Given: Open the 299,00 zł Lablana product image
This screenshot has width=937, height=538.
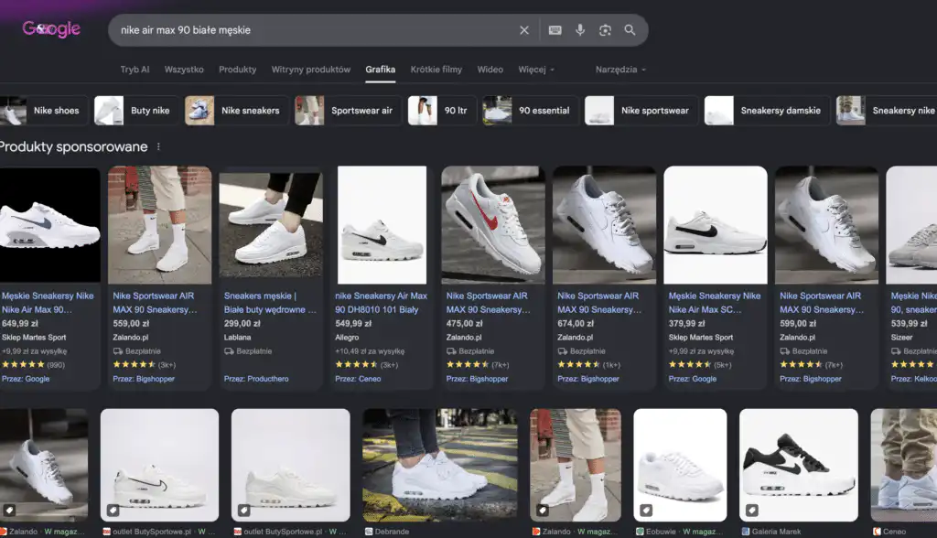Looking at the screenshot, I should 271,225.
